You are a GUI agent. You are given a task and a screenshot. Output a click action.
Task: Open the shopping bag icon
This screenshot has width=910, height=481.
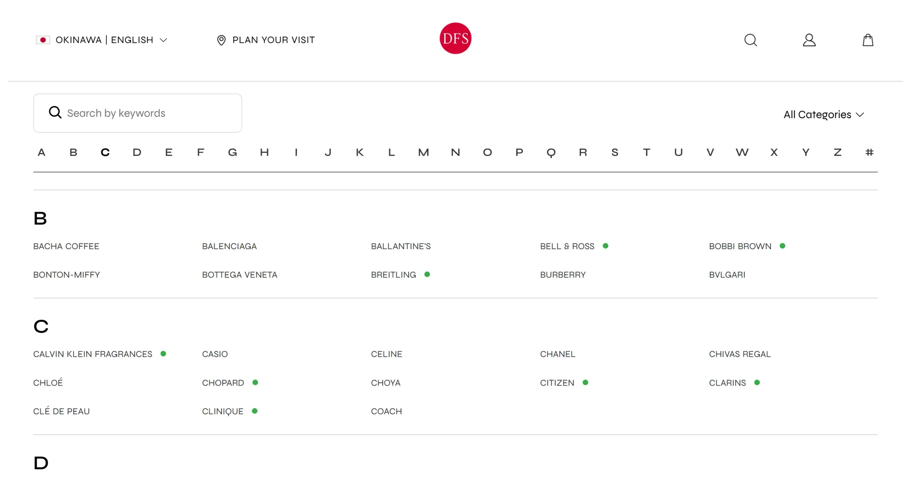tap(868, 40)
